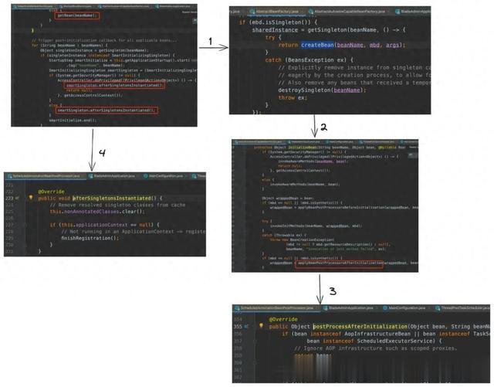
Task: Switch to the AbstractAutowireCapableBeanFactory.java tab
Action: (x=347, y=12)
